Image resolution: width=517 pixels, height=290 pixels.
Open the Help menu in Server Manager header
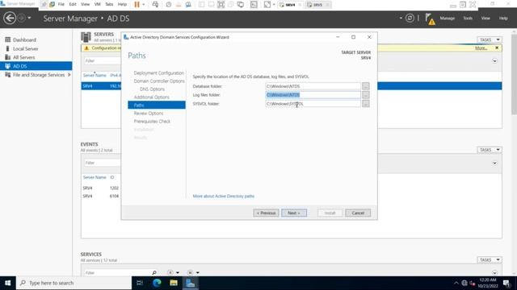(x=503, y=19)
